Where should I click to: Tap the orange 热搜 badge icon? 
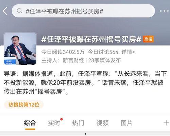pos(148,39)
